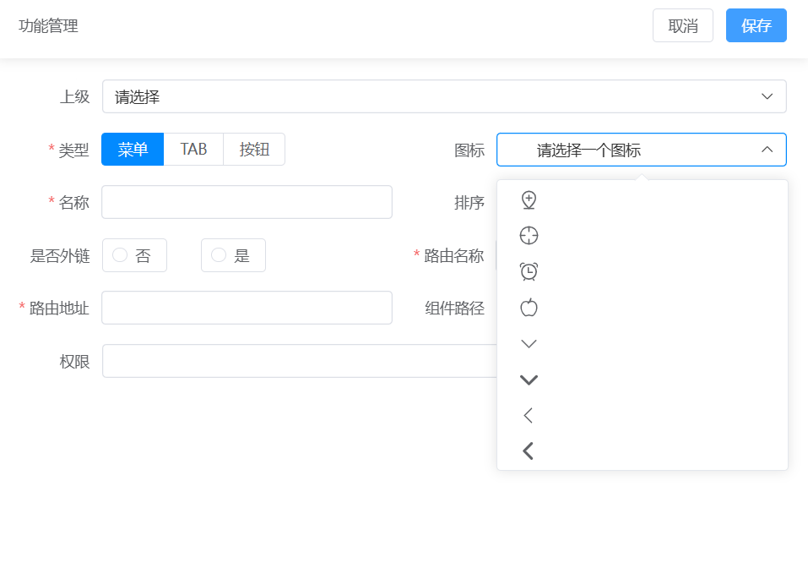Focus the 权限 input field
The height and width of the screenshot is (579, 808).
coord(300,361)
